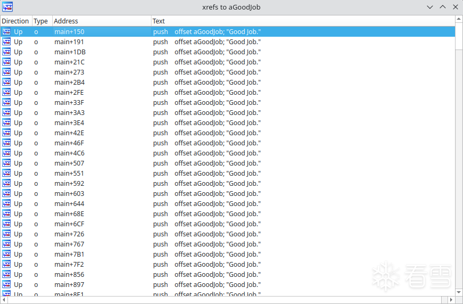Click the xref icon in row main+46F
This screenshot has height=304, width=463.
(x=6, y=143)
